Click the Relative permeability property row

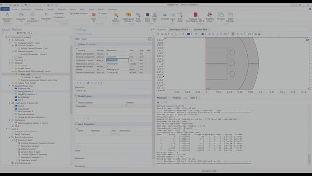pyautogui.click(x=113, y=54)
